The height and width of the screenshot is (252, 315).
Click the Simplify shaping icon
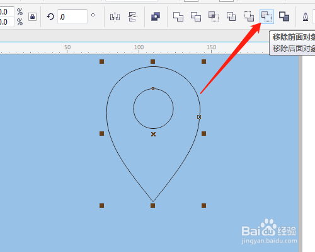click(231, 16)
